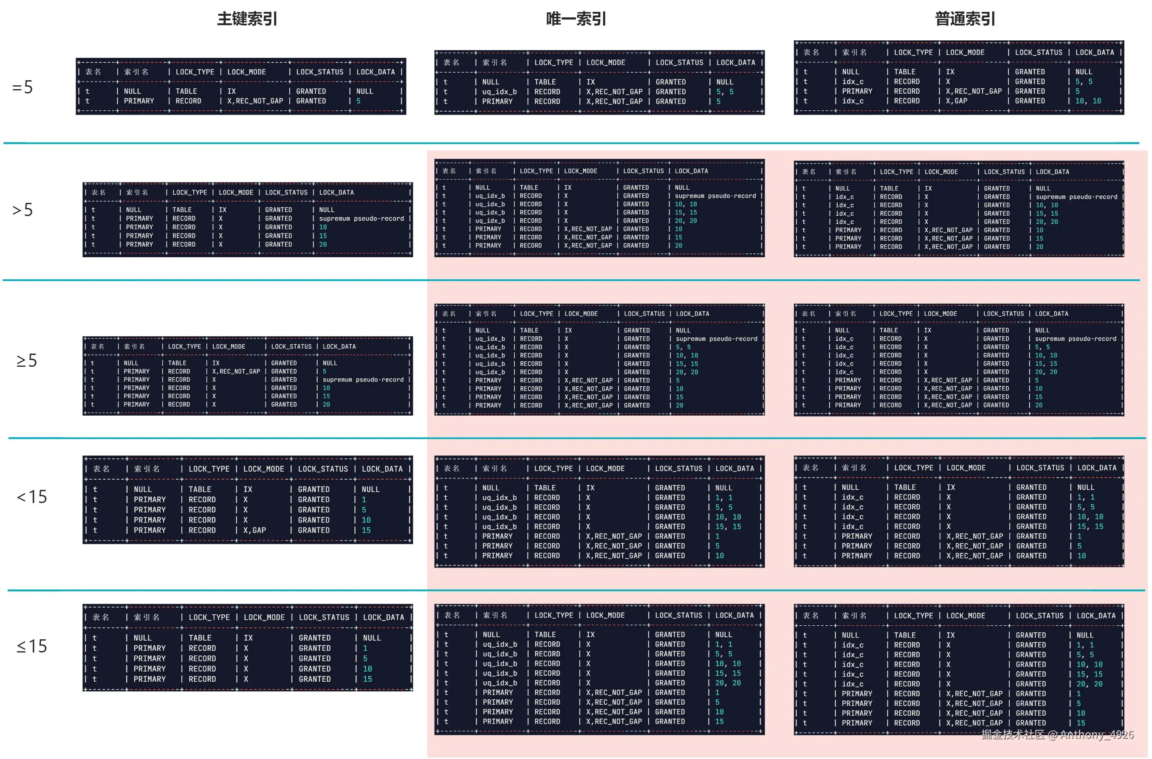
Task: Select the normal index lock table for <15
Action: tap(958, 511)
